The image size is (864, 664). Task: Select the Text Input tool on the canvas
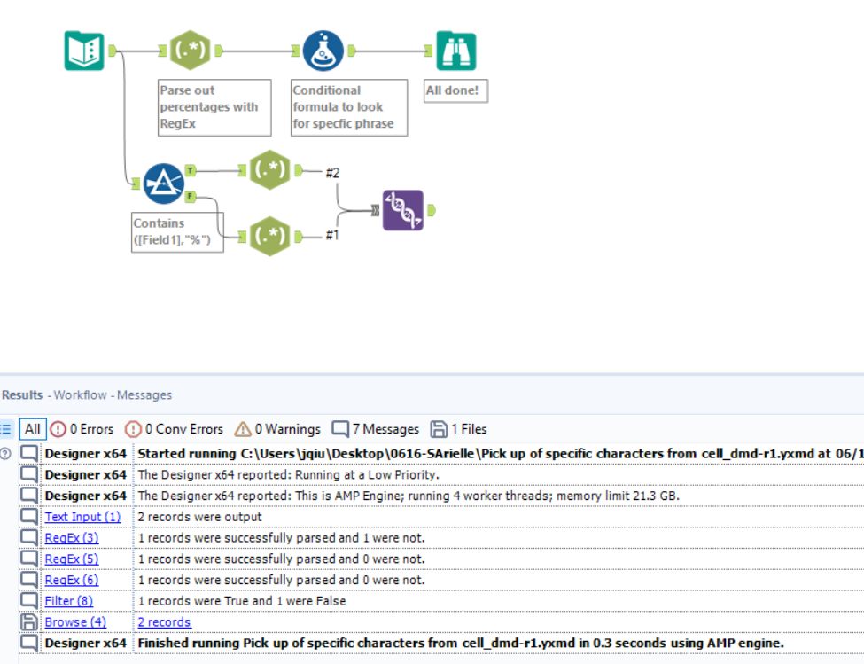click(83, 51)
